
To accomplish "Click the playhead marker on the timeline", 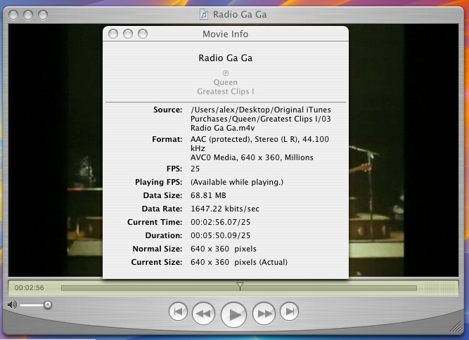I will tap(240, 286).
